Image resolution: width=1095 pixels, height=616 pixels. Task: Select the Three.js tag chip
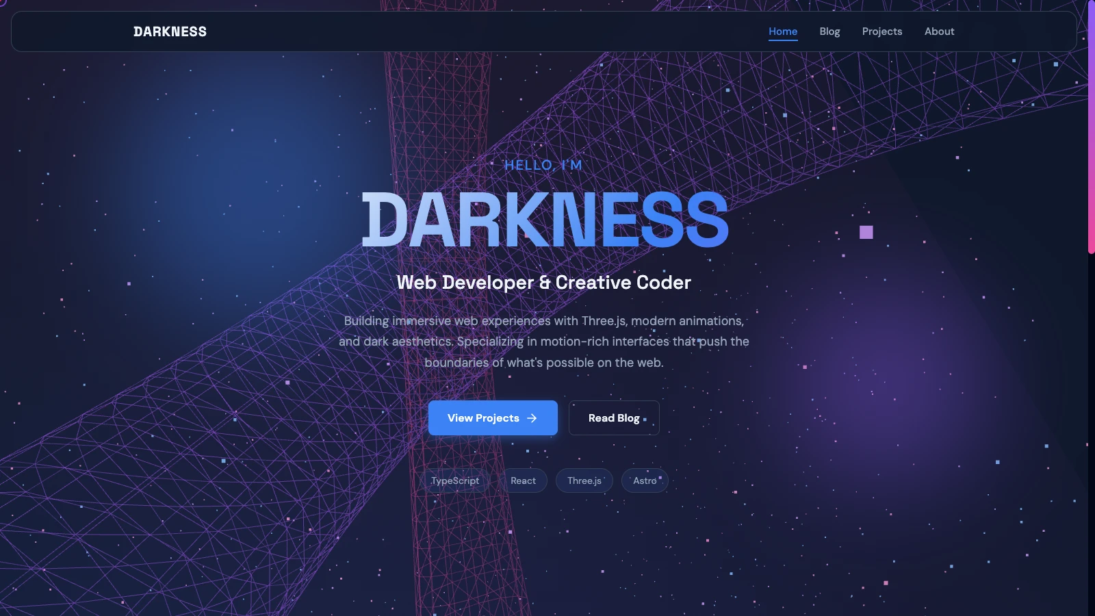[584, 480]
